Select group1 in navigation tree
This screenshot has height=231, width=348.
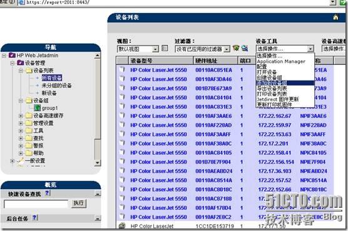[x=49, y=108]
